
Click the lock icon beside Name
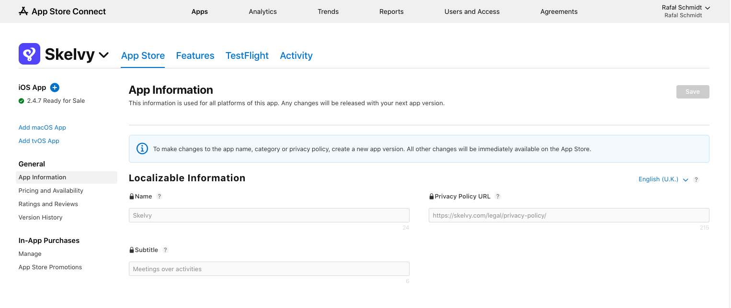[x=132, y=197]
